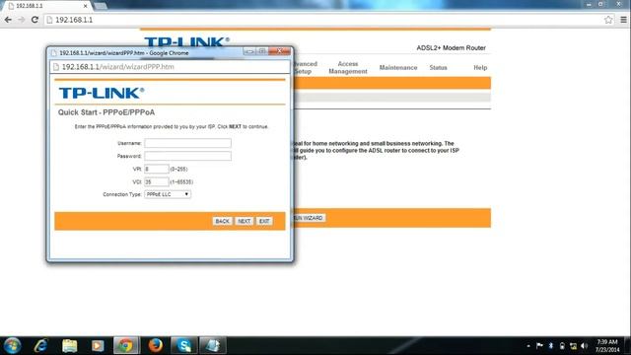Click the network tray icon

click(573, 346)
